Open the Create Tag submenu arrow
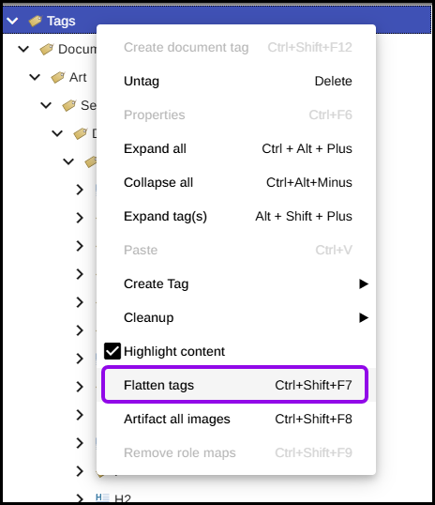The height and width of the screenshot is (505, 435). point(364,284)
